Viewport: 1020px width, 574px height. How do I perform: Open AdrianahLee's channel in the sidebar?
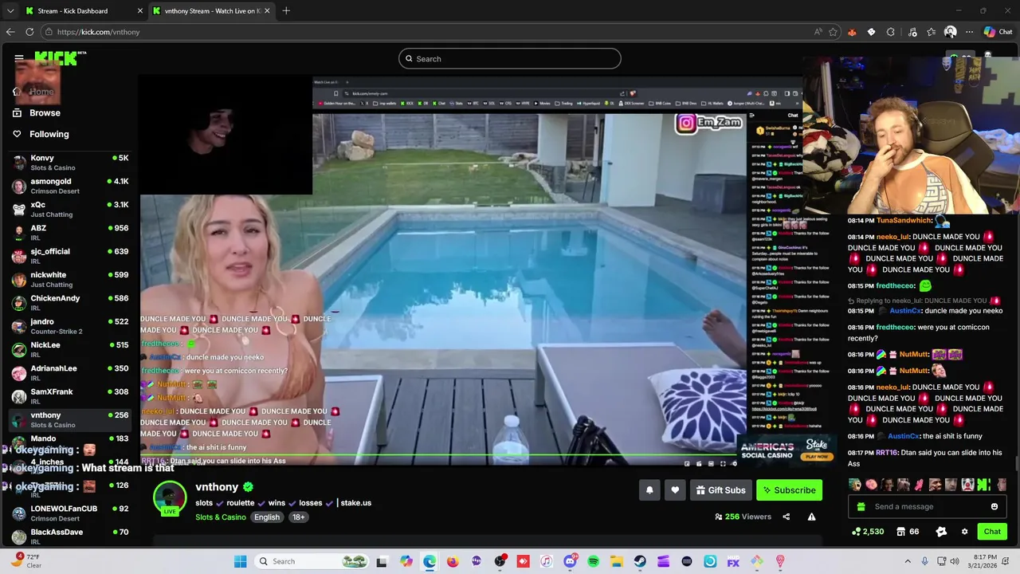click(70, 373)
